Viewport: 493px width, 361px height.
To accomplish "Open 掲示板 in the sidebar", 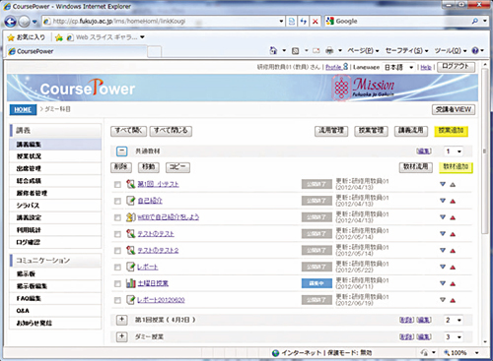I will 55,273.
